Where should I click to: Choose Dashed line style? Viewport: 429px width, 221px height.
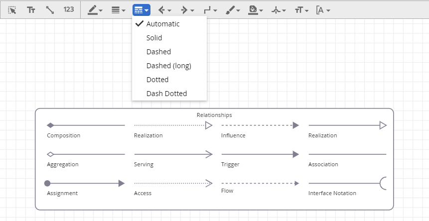click(x=158, y=52)
